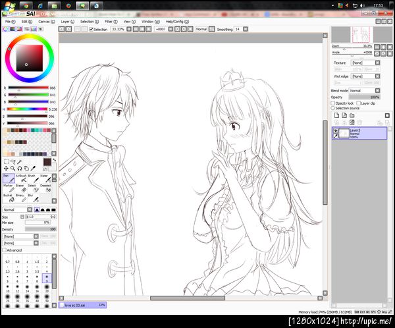This screenshot has height=328, width=395.
Task: Select the Blur tool
Action: (x=34, y=198)
